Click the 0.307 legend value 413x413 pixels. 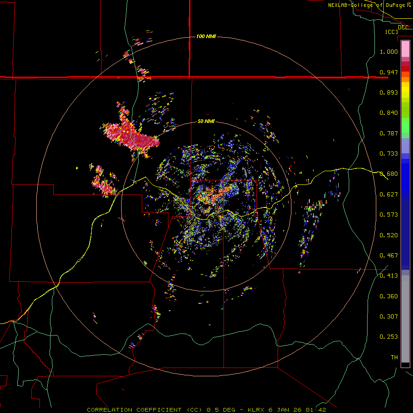(x=389, y=316)
